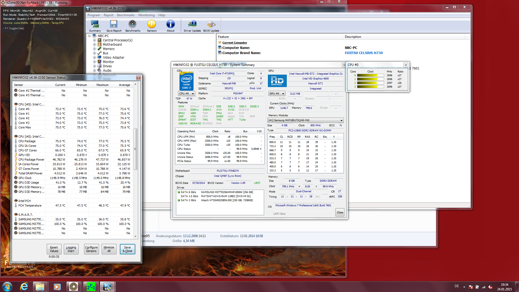Click the About info icon
Viewport: 519px width, 292px height.
click(170, 26)
